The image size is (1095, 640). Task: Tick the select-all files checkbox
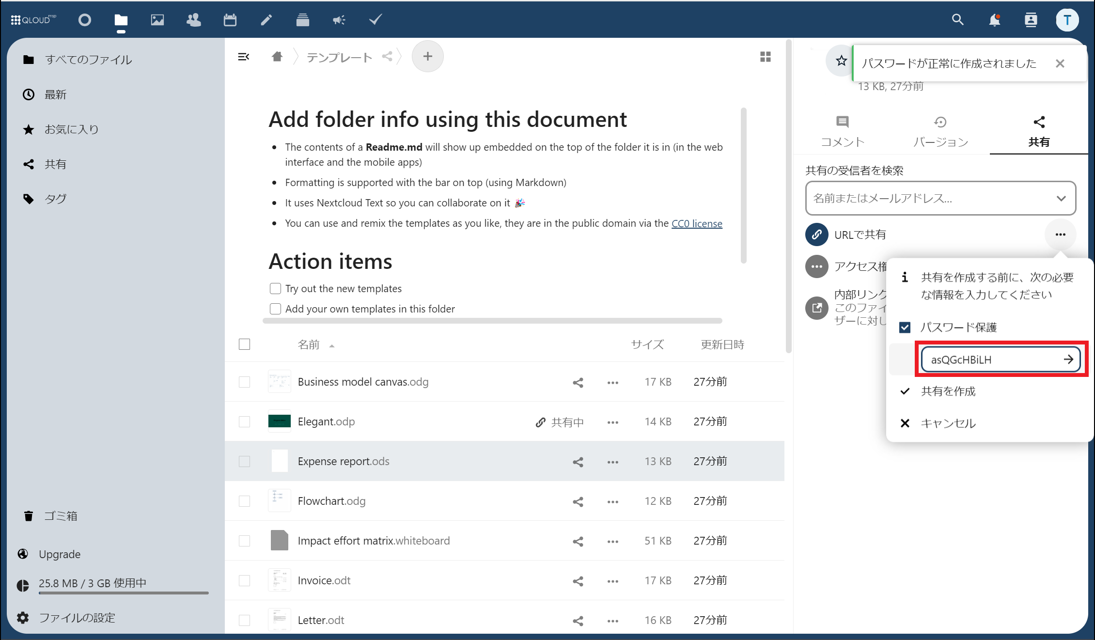pos(245,344)
